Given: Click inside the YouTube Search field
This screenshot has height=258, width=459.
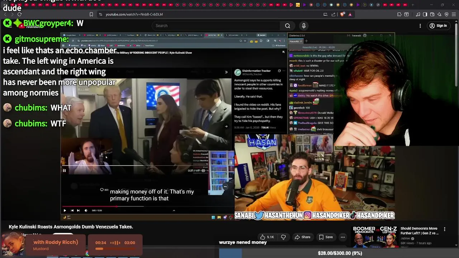Looking at the screenshot, I should point(216,26).
